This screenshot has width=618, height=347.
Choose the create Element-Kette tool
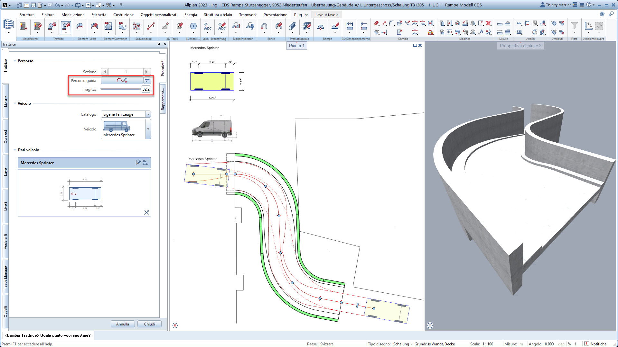pyautogui.click(x=80, y=26)
